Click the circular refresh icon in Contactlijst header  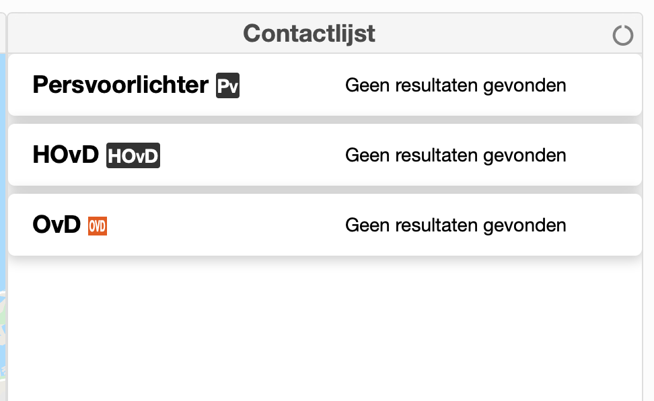623,35
